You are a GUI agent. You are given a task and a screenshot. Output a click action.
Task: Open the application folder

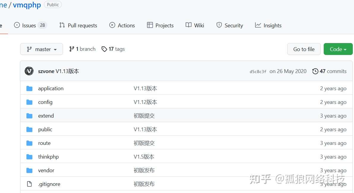tap(51, 88)
